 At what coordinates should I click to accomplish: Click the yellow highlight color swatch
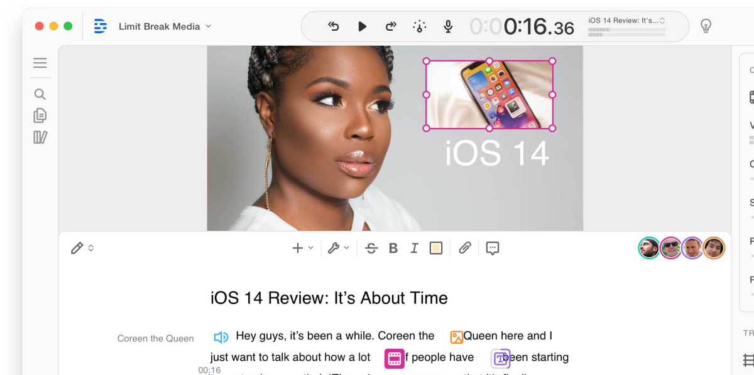[x=436, y=248]
